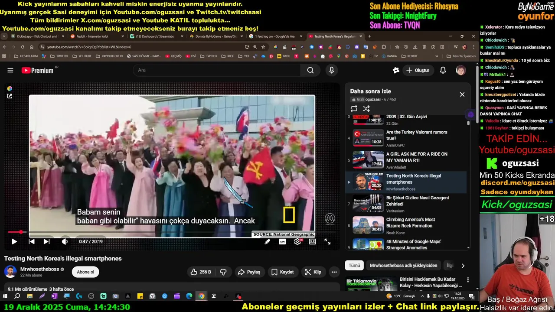Open Windows taskbar search
Image resolution: width=555 pixels, height=312 pixels.
tap(17, 296)
